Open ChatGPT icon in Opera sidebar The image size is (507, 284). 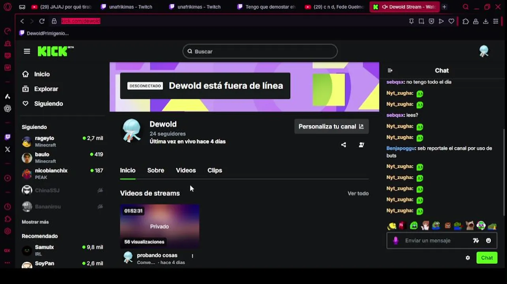8,108
